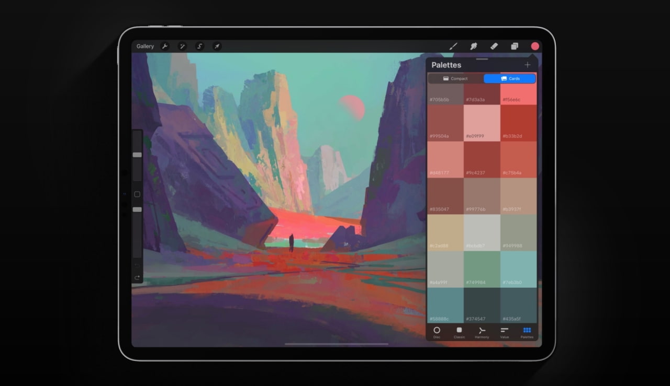
Task: Select the Paint brush tool
Action: [453, 46]
